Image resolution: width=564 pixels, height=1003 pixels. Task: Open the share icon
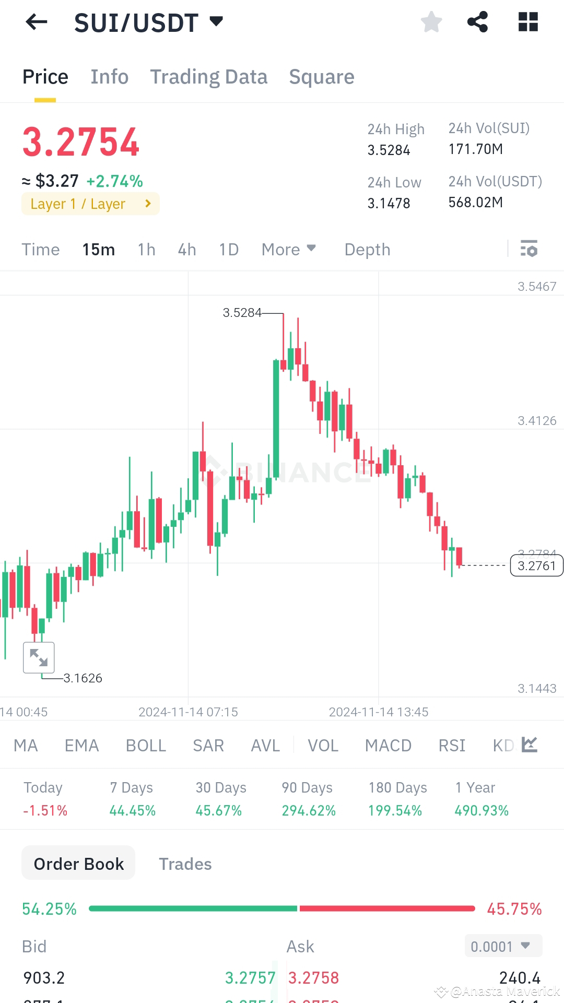(478, 22)
